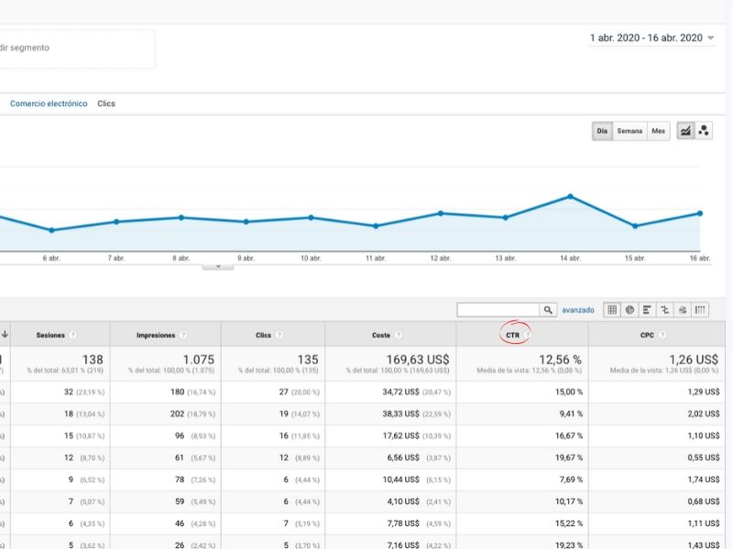Viewport: 733px width, 549px height.
Task: Click the add segment box
Action: (x=77, y=48)
